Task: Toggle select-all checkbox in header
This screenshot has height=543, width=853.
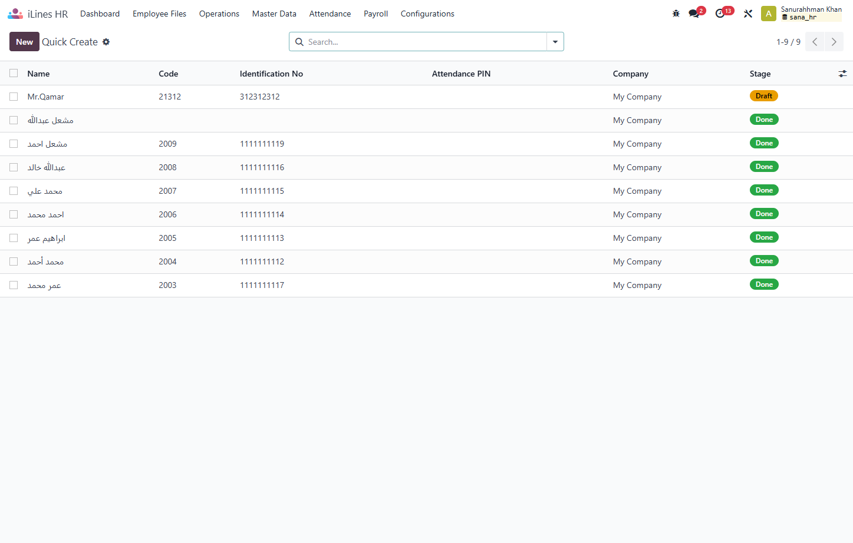Action: [x=14, y=73]
